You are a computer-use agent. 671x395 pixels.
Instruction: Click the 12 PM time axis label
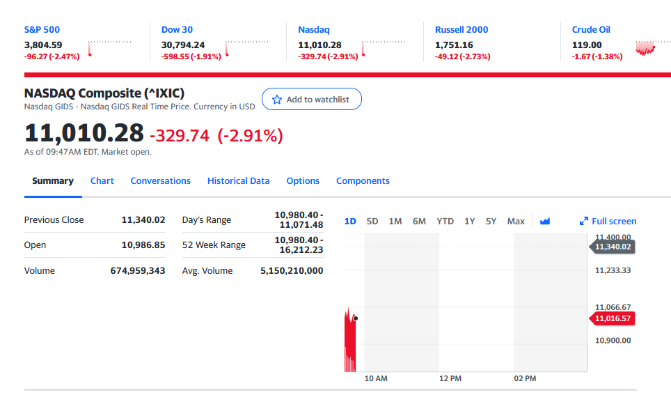click(x=450, y=378)
